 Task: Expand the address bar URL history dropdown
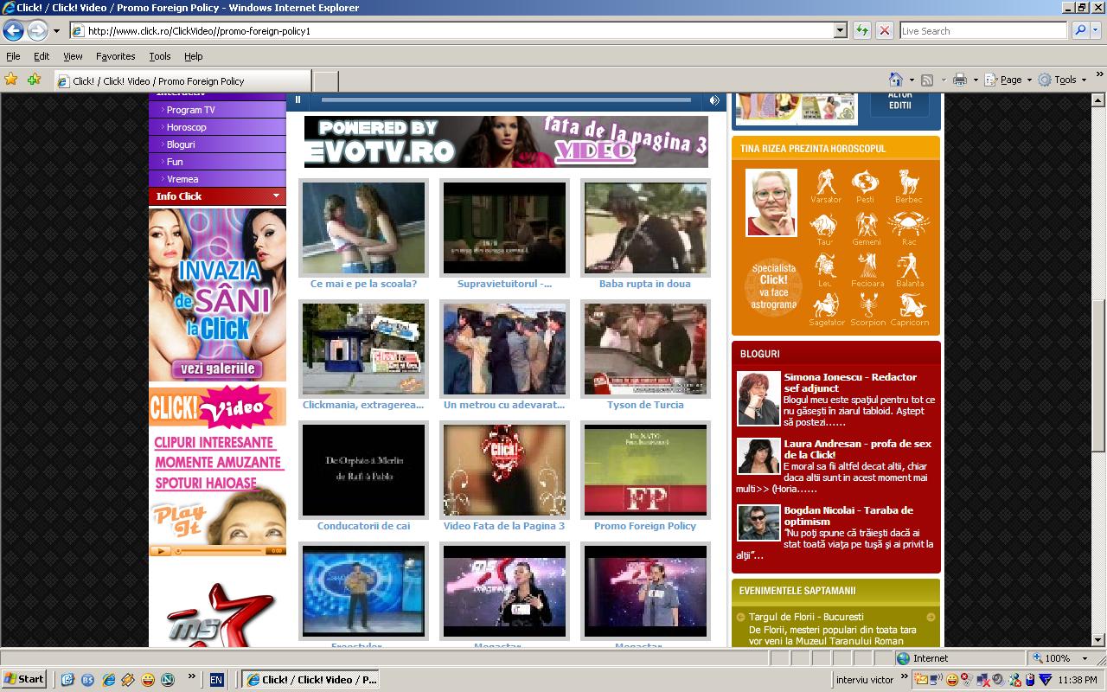(840, 30)
